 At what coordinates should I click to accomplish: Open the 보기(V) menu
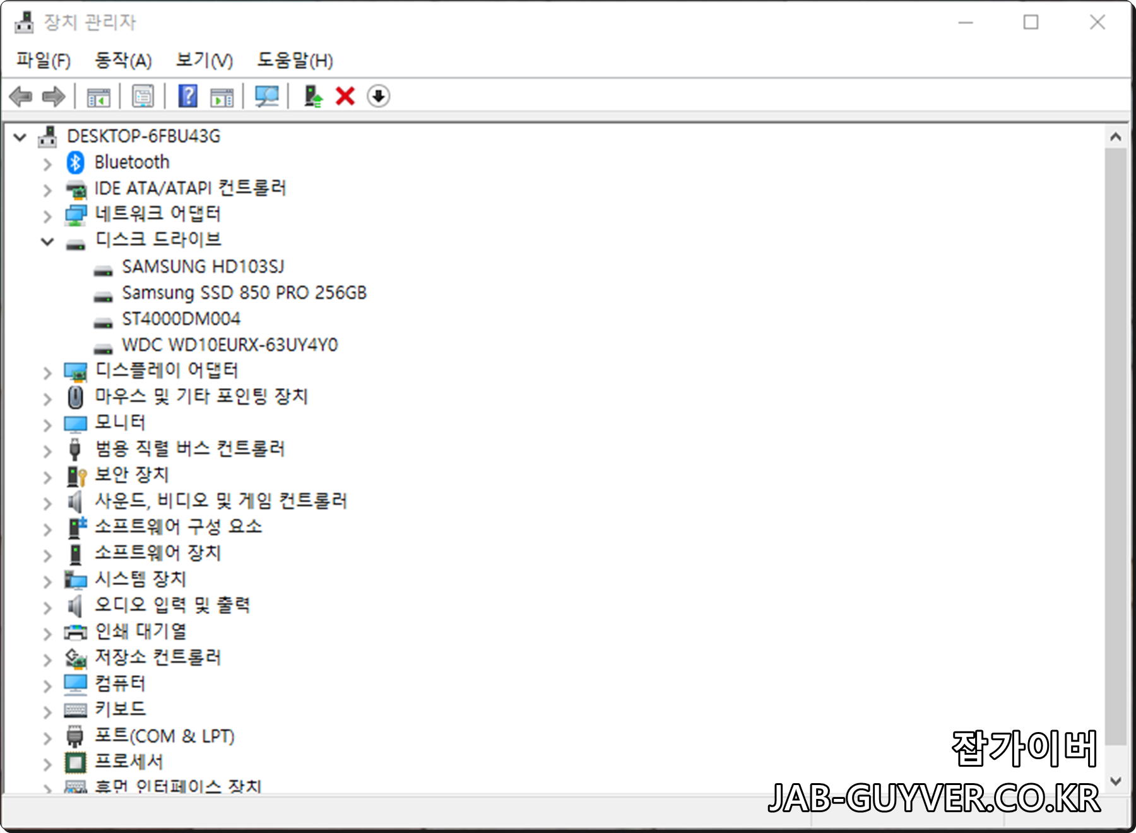pos(203,61)
